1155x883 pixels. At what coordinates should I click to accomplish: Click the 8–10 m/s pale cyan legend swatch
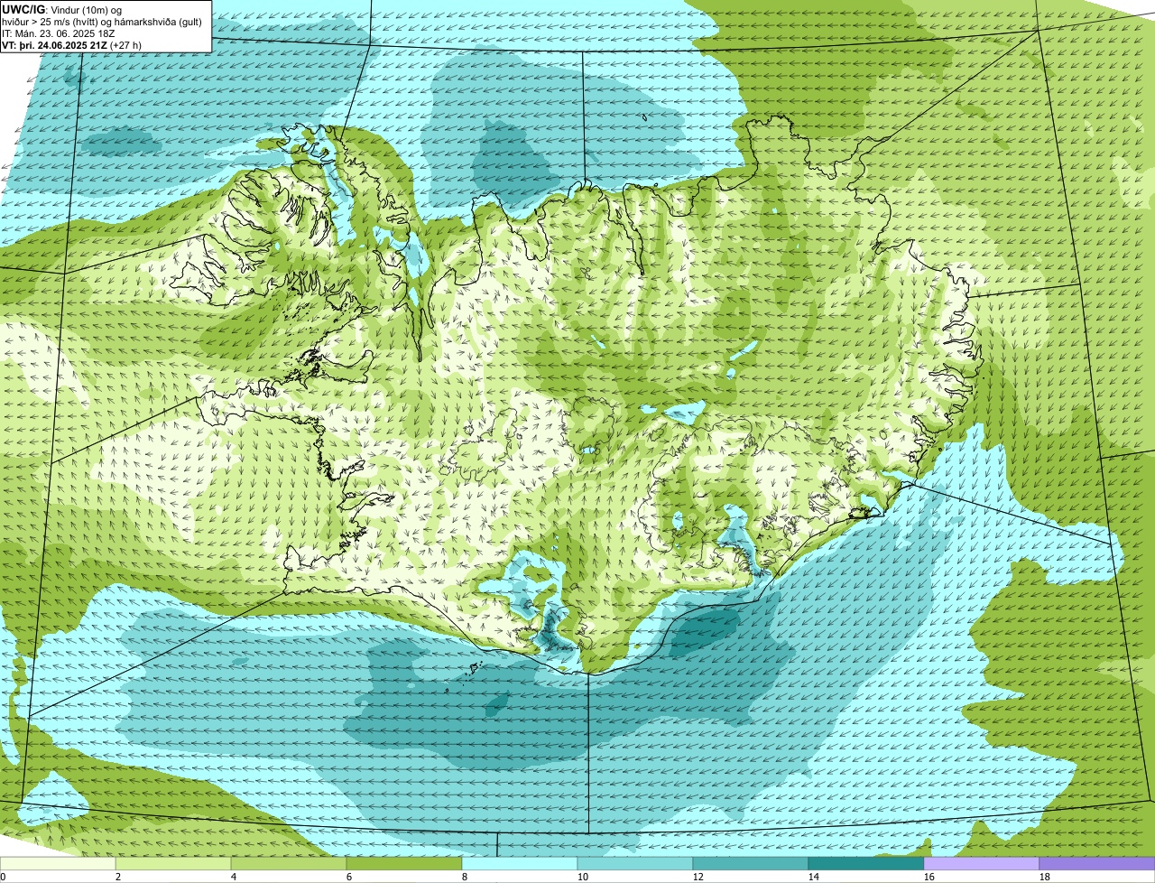click(x=520, y=863)
